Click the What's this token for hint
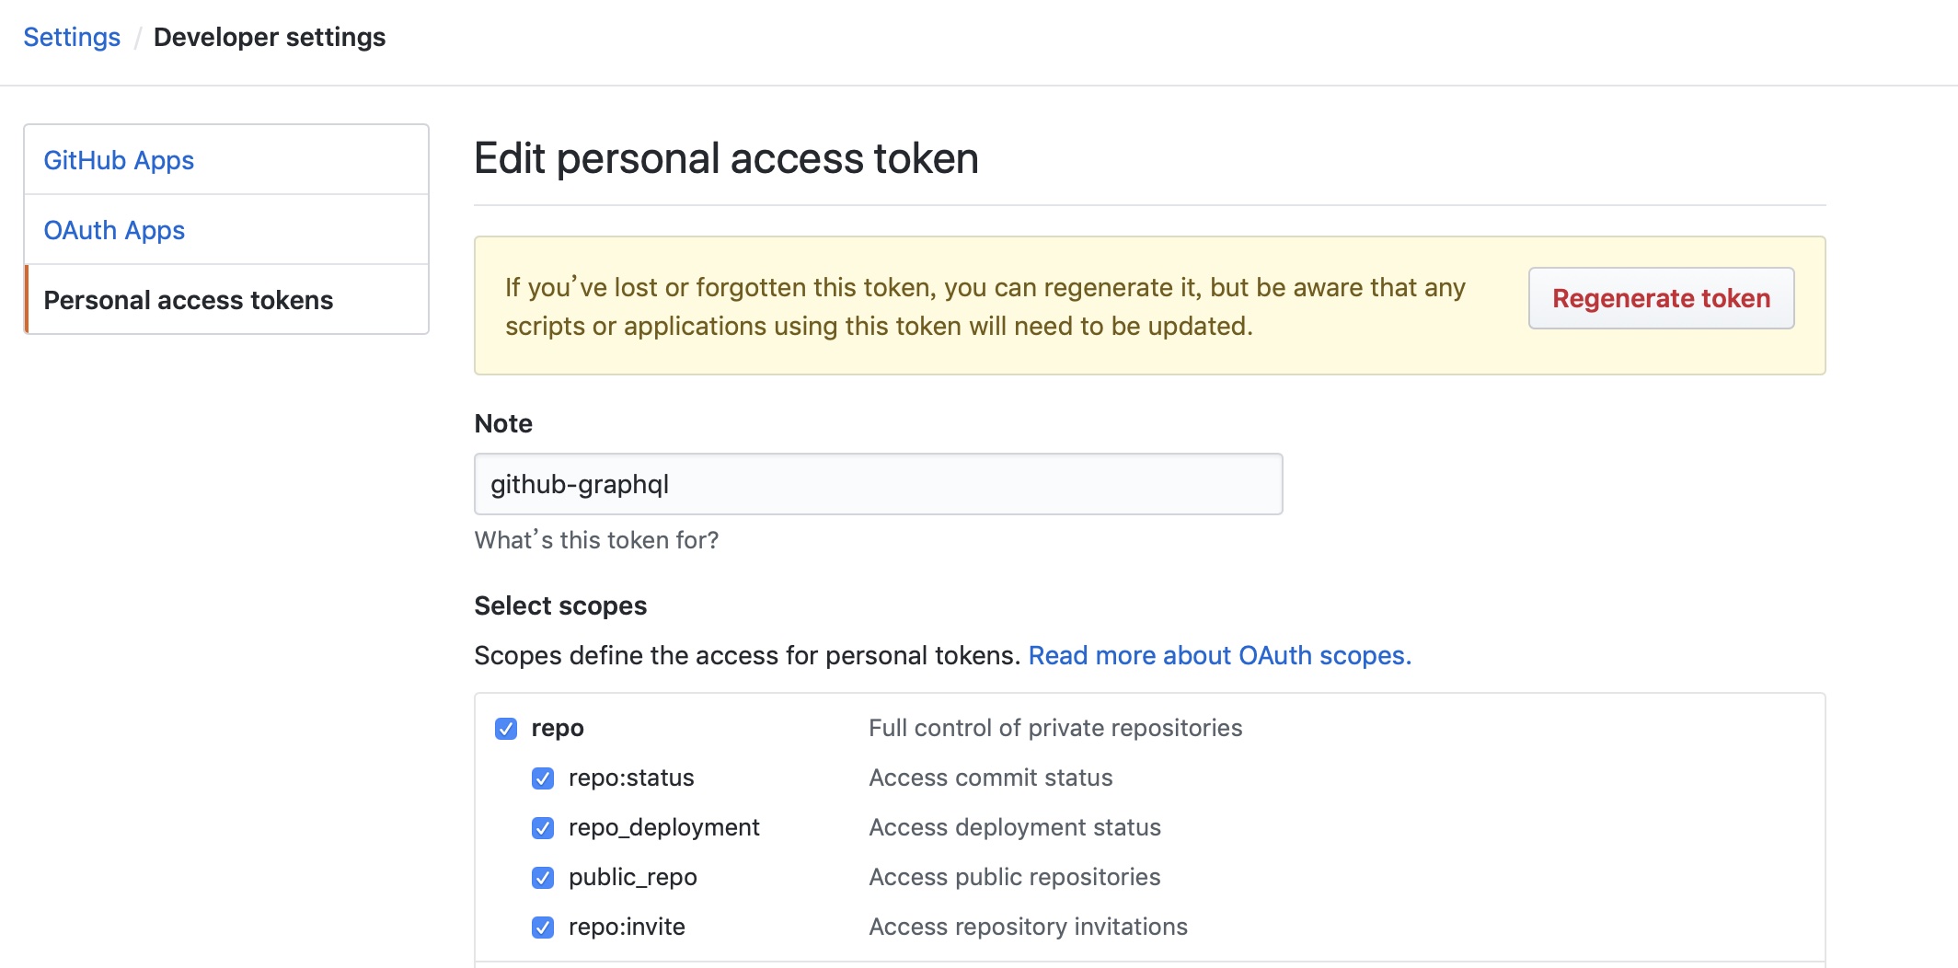 tap(596, 540)
